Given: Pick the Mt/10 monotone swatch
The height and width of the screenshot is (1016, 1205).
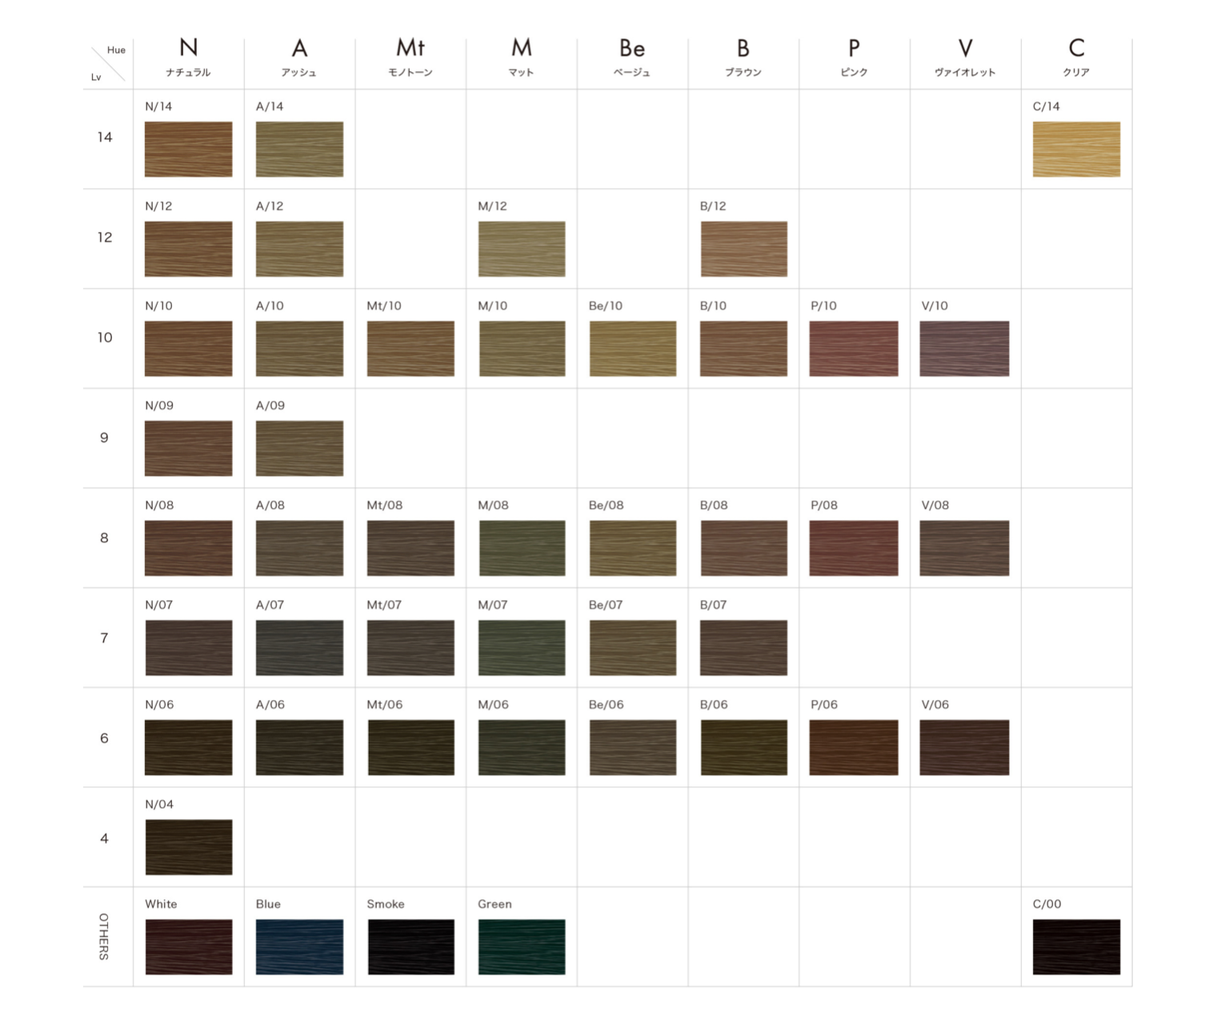Looking at the screenshot, I should pyautogui.click(x=410, y=349).
